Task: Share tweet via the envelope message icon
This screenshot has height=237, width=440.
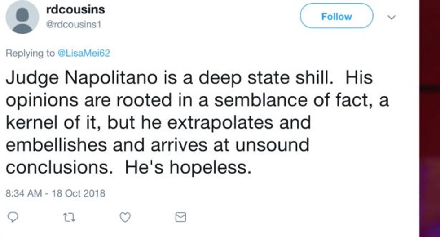Action: click(180, 217)
